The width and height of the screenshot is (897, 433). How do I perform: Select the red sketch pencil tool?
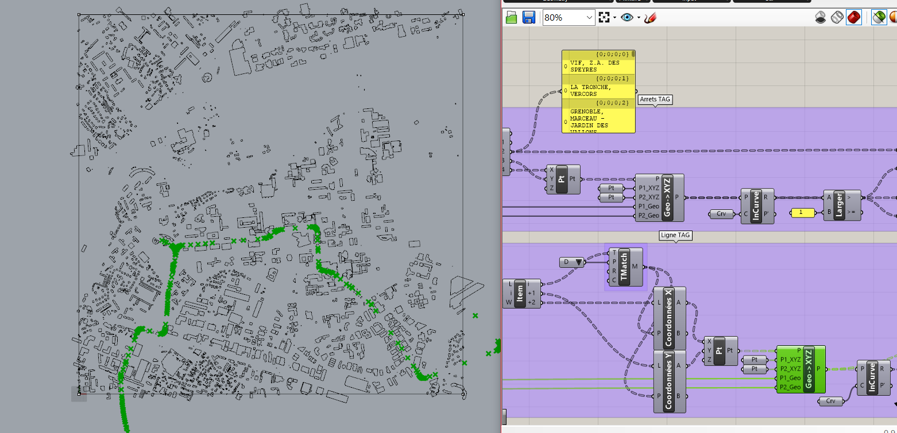click(x=649, y=17)
